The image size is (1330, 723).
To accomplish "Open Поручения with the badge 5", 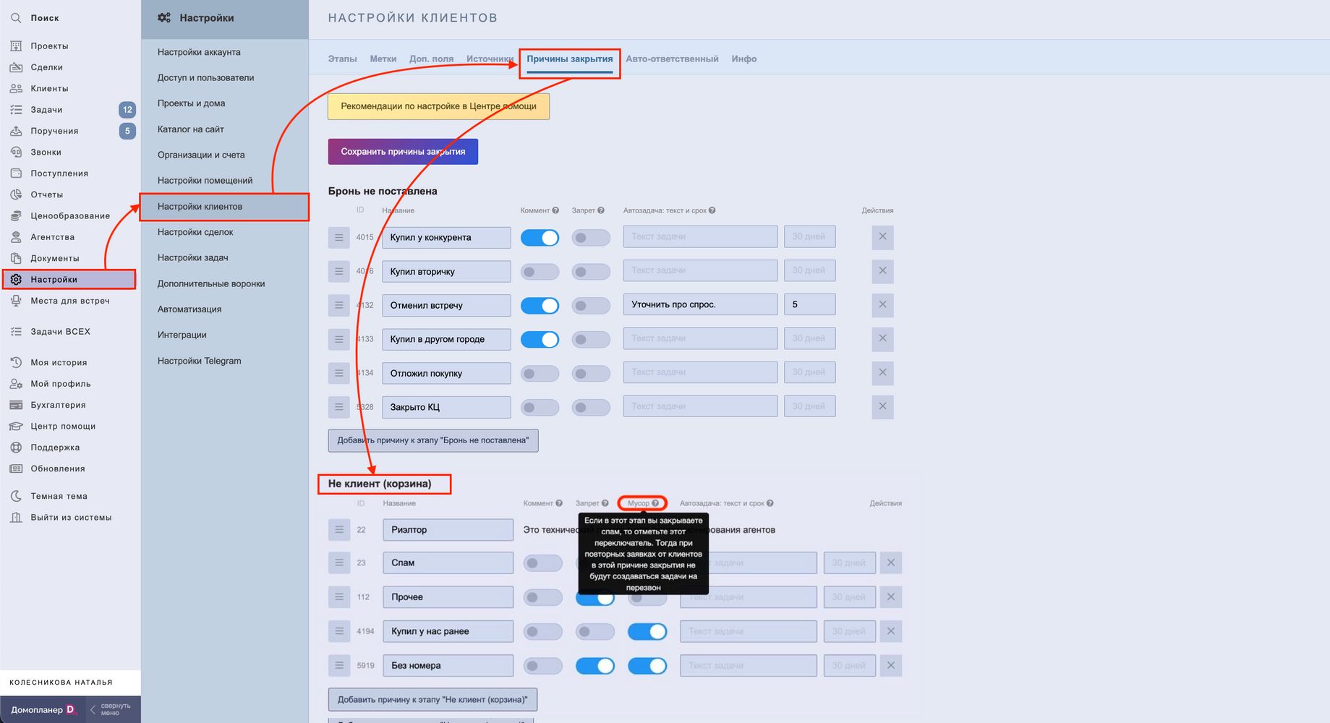I will [x=54, y=131].
